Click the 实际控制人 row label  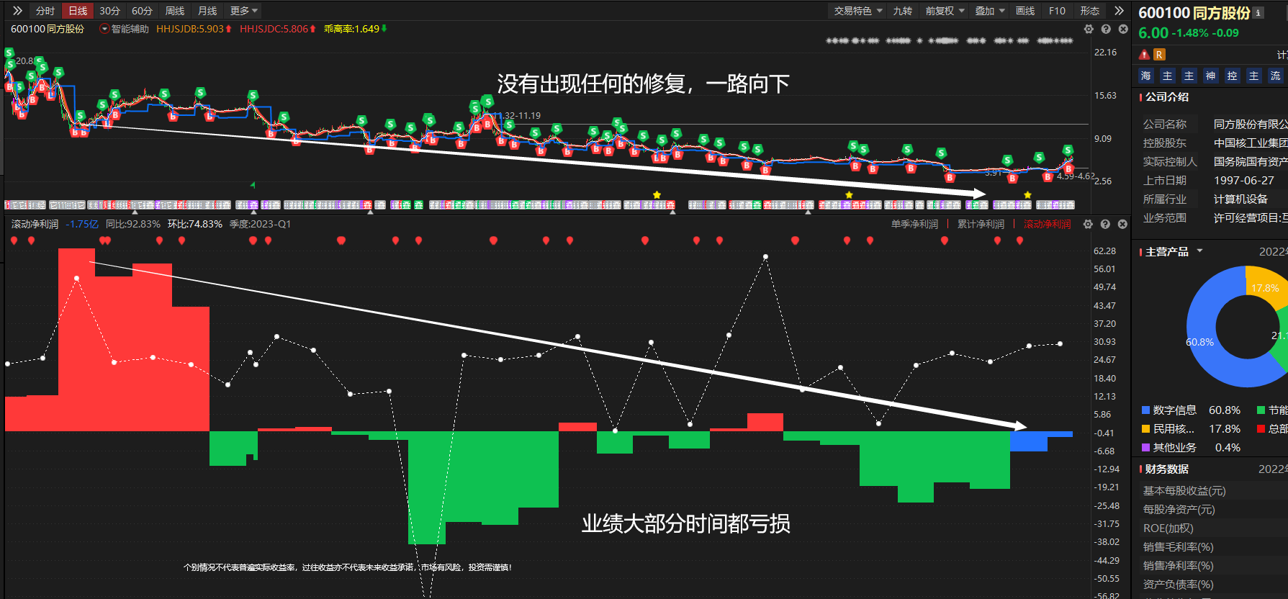coord(1170,162)
